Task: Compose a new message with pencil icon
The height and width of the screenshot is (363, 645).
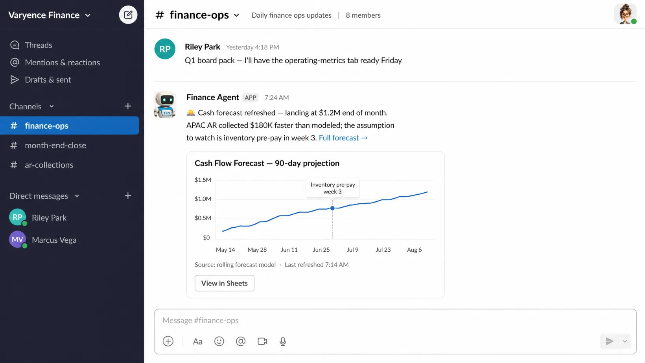Action: coord(128,15)
